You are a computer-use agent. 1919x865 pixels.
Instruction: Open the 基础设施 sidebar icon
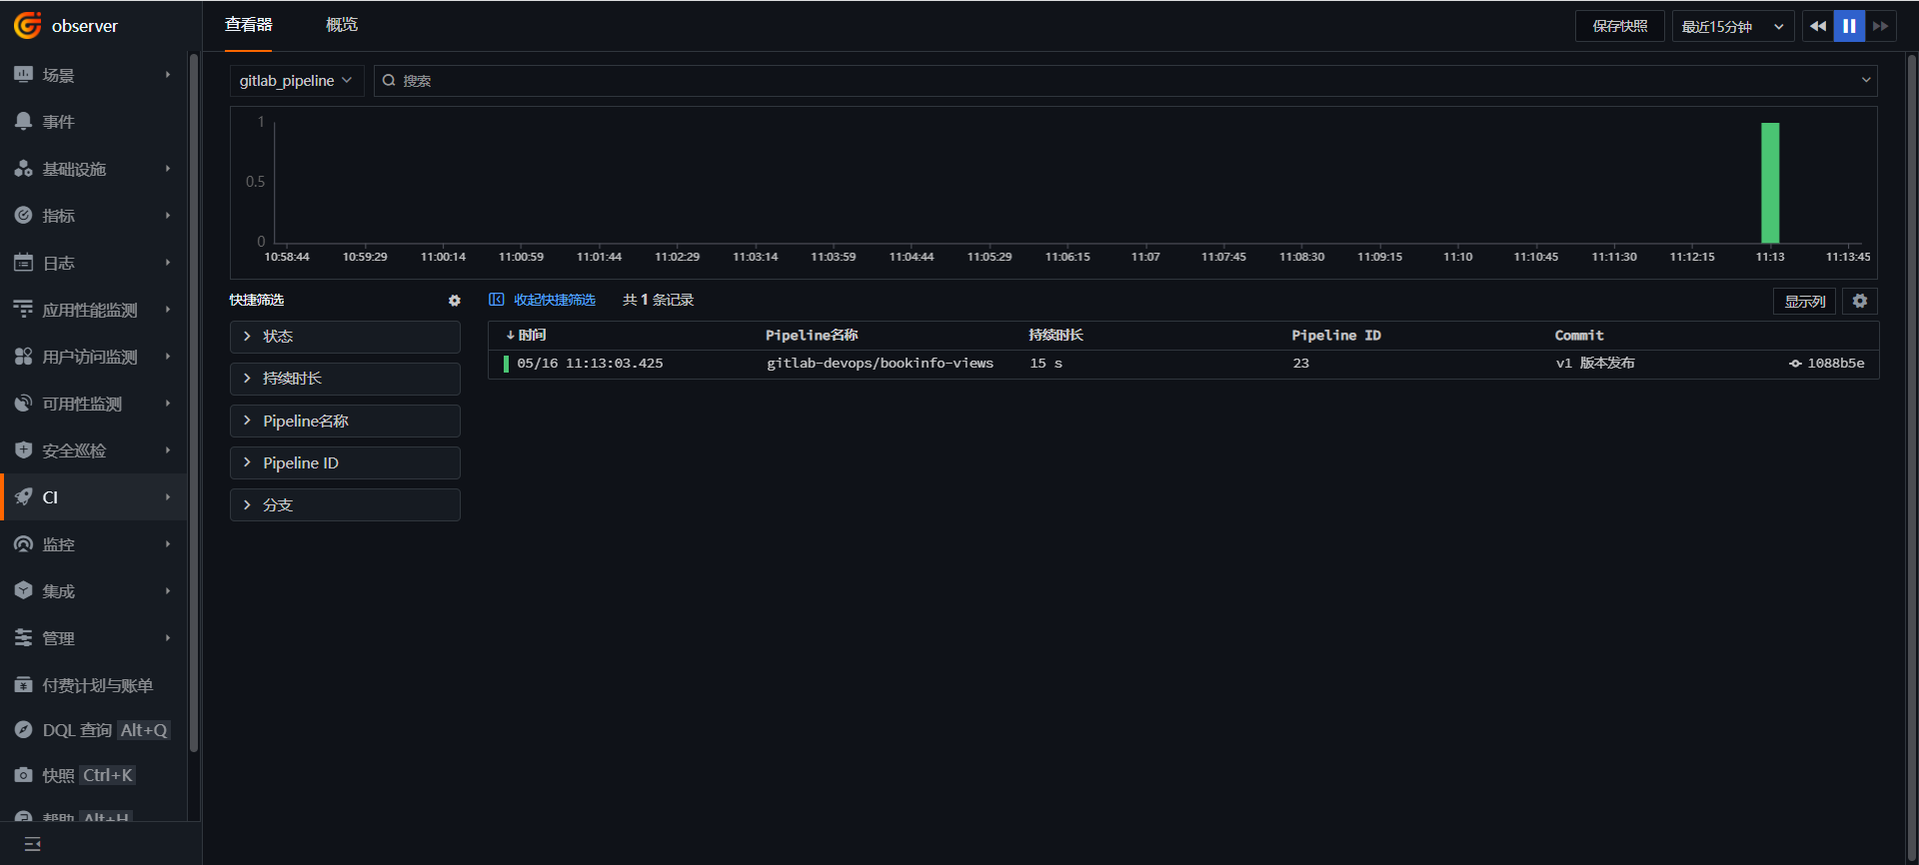click(x=23, y=169)
